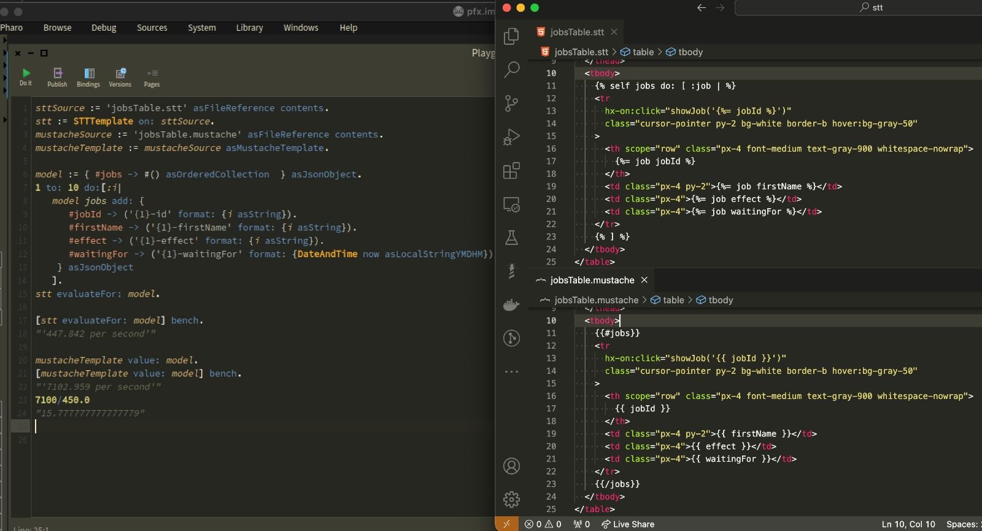Image resolution: width=982 pixels, height=531 pixels.
Task: Click the Publish toolbar button
Action: click(x=57, y=77)
